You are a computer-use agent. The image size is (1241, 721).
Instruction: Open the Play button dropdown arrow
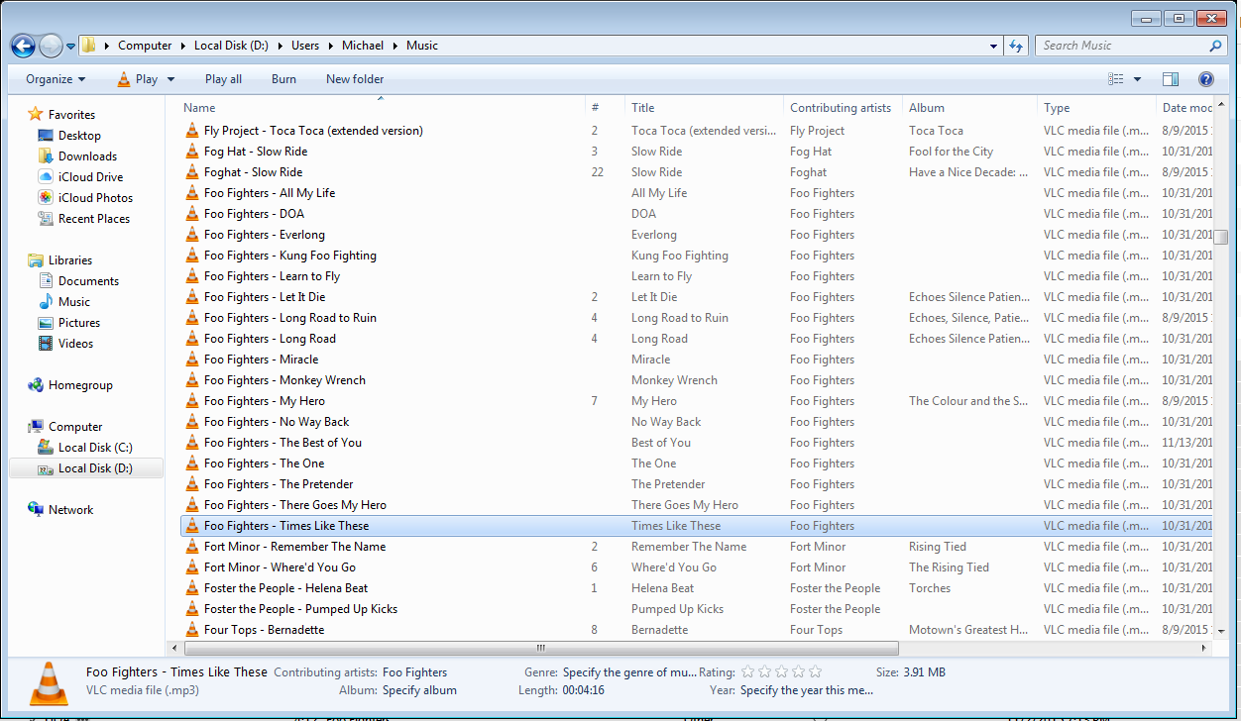click(170, 79)
